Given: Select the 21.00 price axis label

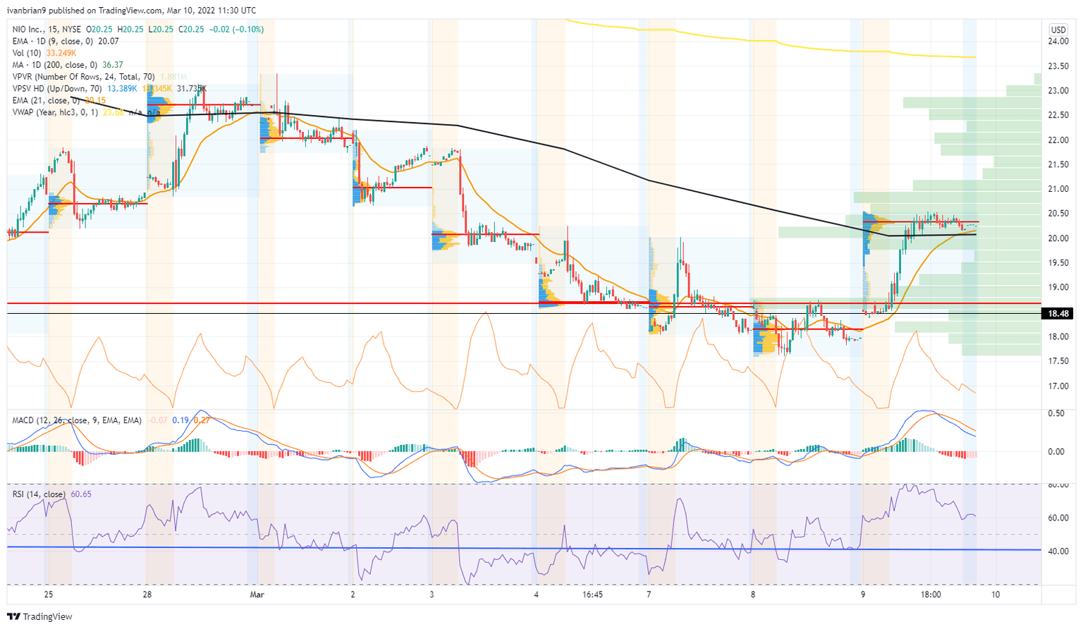Looking at the screenshot, I should 1058,189.
